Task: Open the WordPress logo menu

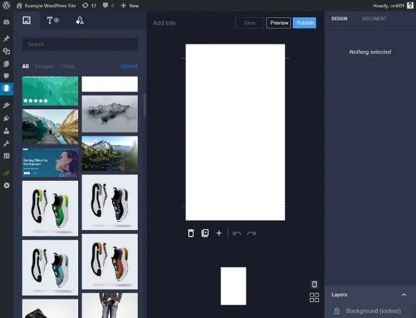Action: pos(6,5)
